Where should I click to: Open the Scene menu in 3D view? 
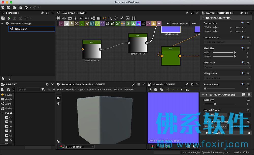60,89
